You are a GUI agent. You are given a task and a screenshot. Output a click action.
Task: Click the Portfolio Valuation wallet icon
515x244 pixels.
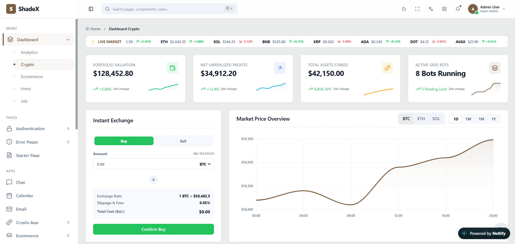[172, 68]
